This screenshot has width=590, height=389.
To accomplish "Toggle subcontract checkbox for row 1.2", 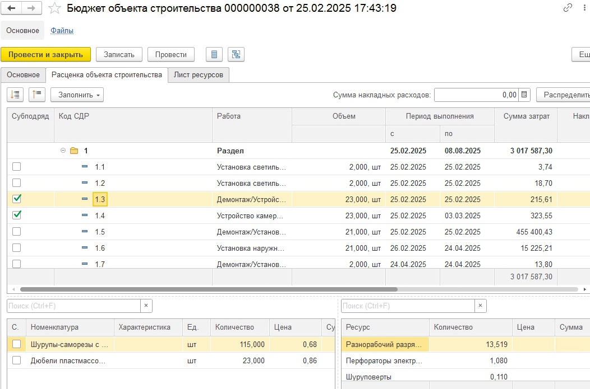I will click(x=17, y=183).
